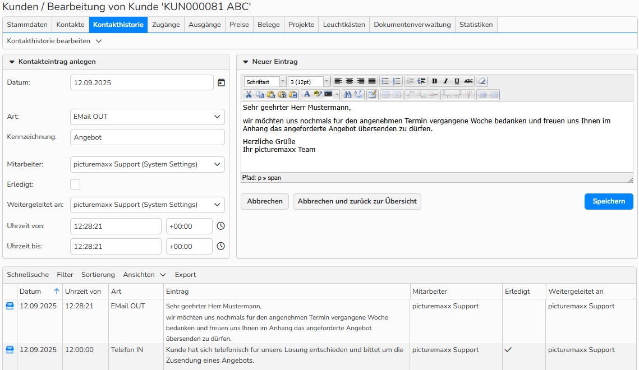This screenshot has height=370, width=639.
Task: Open find with the binoculars icon
Action: pos(347,94)
